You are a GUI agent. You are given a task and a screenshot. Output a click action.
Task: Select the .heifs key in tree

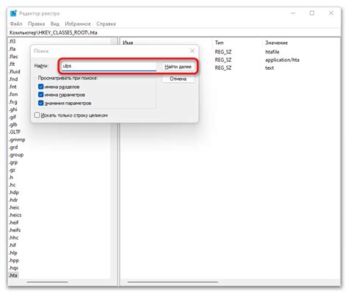click(15, 230)
